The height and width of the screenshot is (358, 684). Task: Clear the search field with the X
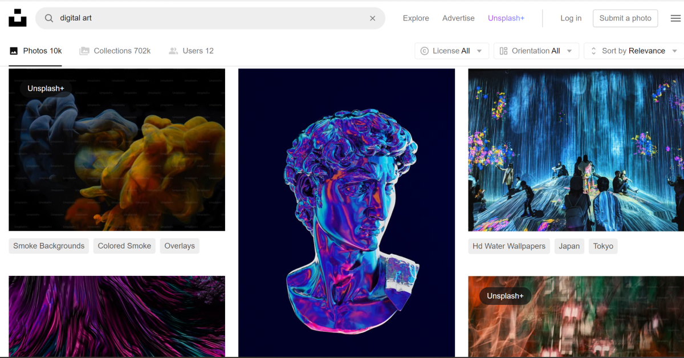373,18
